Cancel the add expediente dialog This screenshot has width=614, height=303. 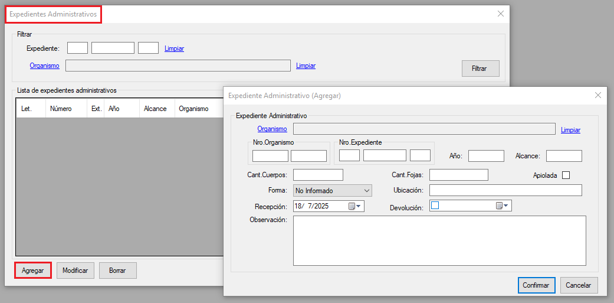[x=579, y=285]
